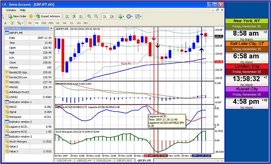Image resolution: width=271 pixels, height=164 pixels.
Task: Zoom in on the chart
Action: [89, 16]
